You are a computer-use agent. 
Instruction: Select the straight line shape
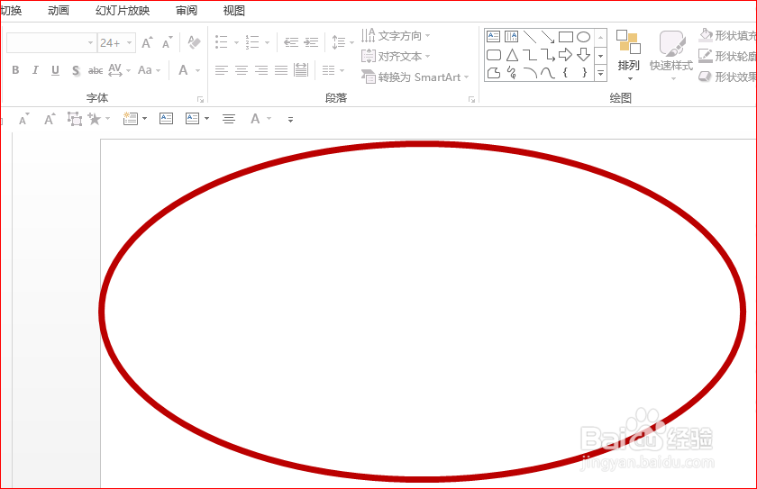530,37
